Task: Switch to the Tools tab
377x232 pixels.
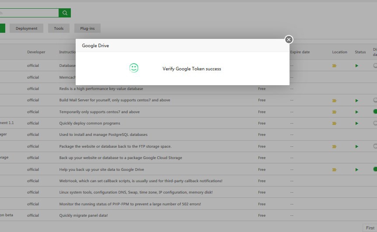Action: [59, 28]
